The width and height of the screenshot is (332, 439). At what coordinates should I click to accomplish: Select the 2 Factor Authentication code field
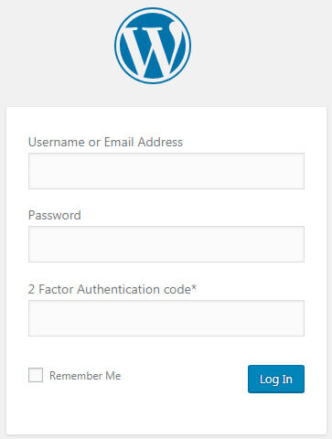(x=166, y=318)
